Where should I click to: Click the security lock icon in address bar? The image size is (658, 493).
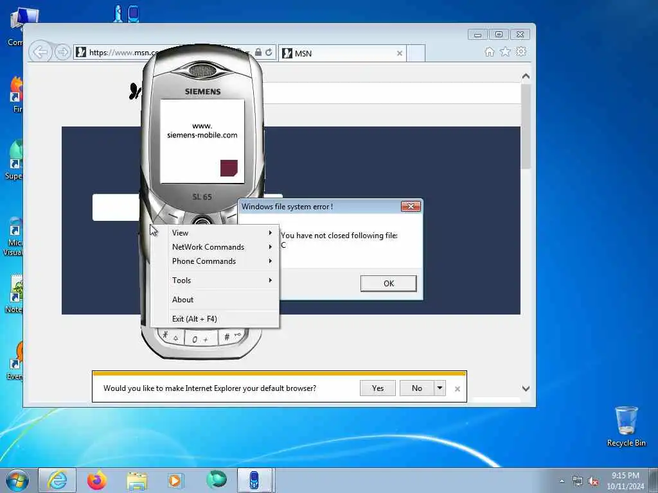(258, 53)
